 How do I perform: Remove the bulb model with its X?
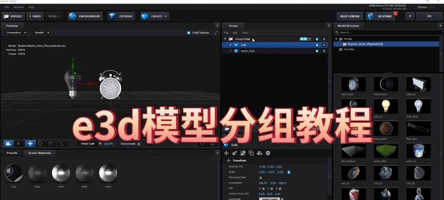(x=324, y=45)
